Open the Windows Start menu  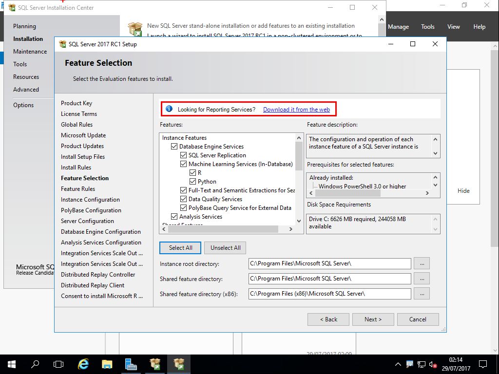(11, 364)
